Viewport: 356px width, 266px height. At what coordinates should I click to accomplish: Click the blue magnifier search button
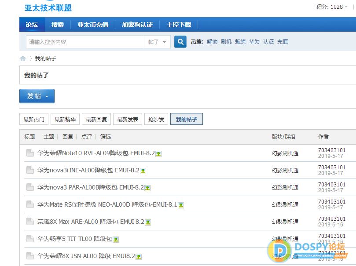click(x=180, y=42)
